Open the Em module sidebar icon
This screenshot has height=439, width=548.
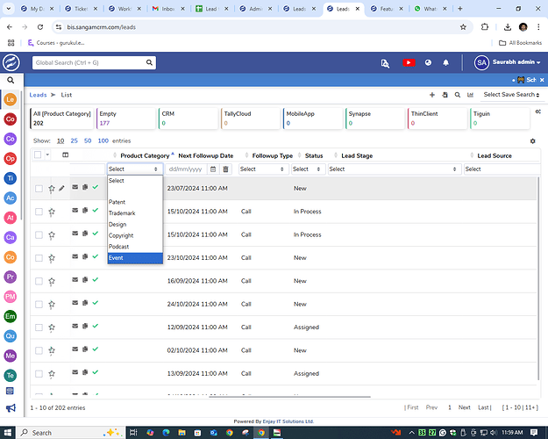point(11,316)
